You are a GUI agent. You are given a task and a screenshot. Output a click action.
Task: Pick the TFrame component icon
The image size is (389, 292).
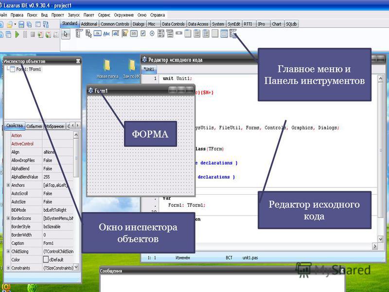pos(224,33)
